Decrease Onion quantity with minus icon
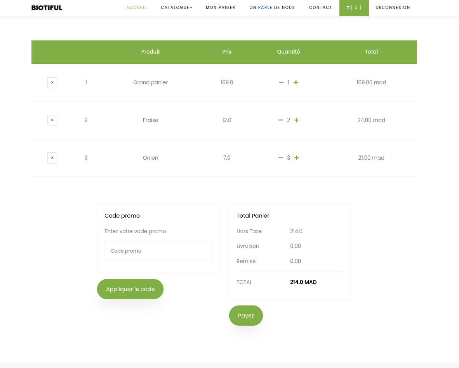This screenshot has height=368, width=459. coord(280,158)
